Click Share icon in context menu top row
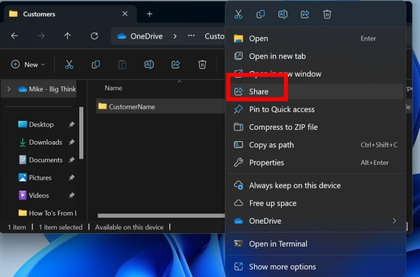Screen dimensions: 420x277 (305, 14)
